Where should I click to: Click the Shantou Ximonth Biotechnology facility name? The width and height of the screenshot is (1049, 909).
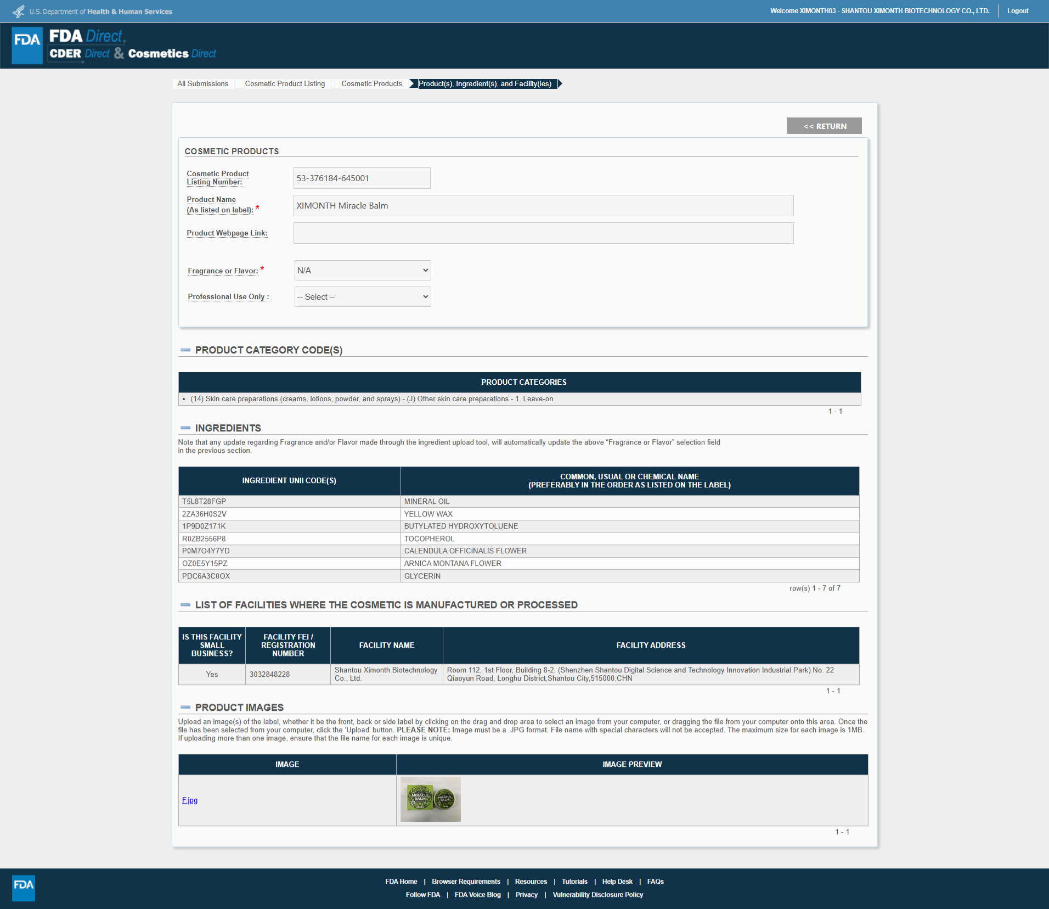coord(386,674)
